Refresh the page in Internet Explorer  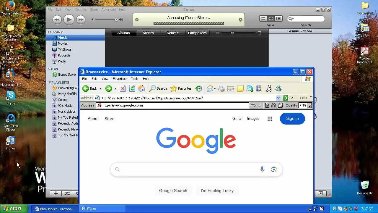(132, 88)
